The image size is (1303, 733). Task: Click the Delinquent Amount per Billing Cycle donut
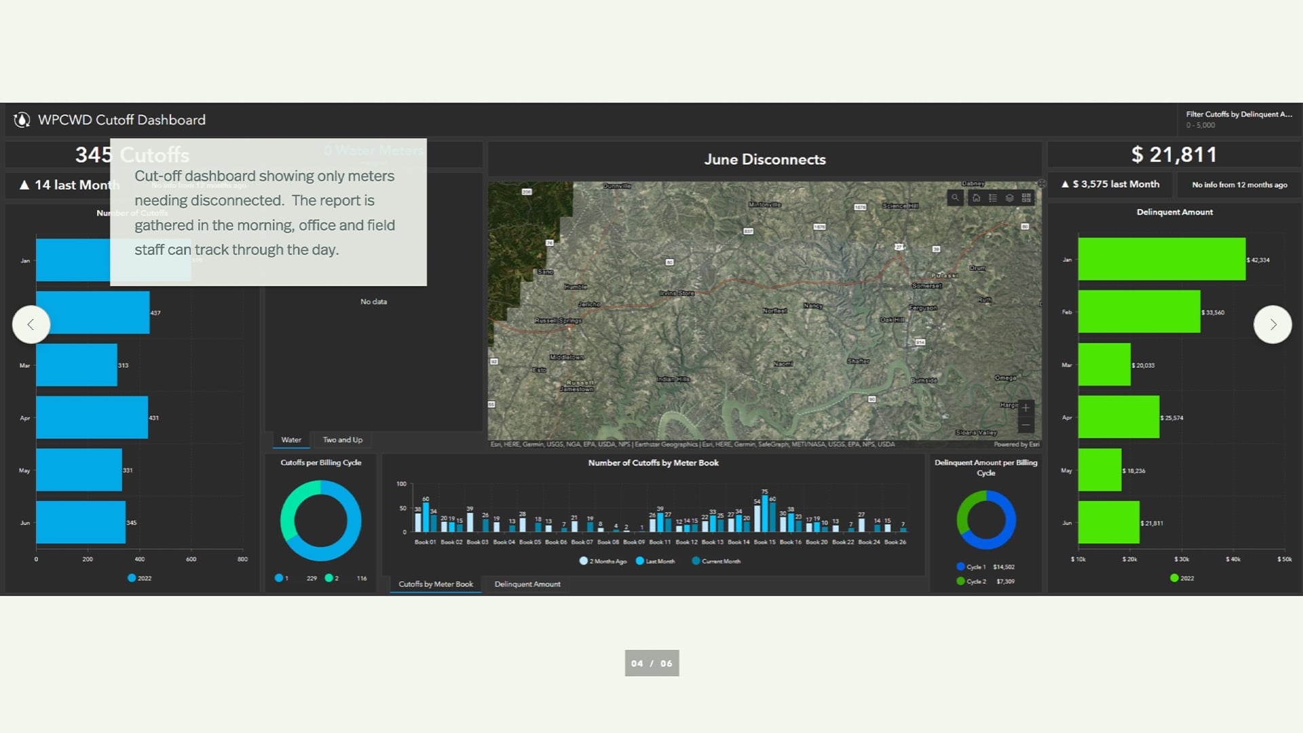point(986,520)
